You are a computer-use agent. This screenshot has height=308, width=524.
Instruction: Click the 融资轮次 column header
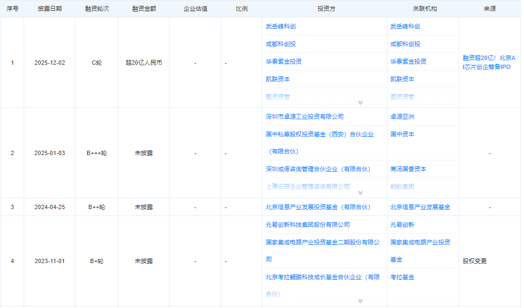[x=97, y=9]
